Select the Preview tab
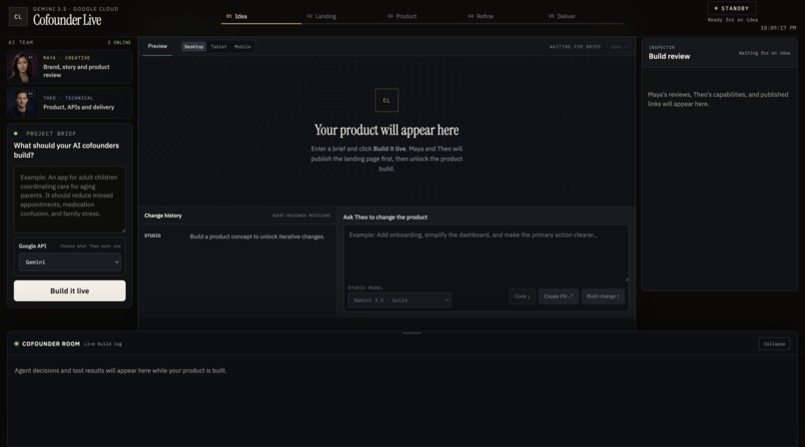The image size is (805, 447). pyautogui.click(x=158, y=46)
